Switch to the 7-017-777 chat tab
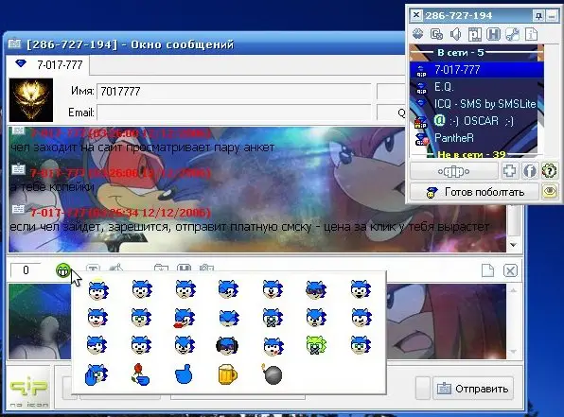 (48, 65)
